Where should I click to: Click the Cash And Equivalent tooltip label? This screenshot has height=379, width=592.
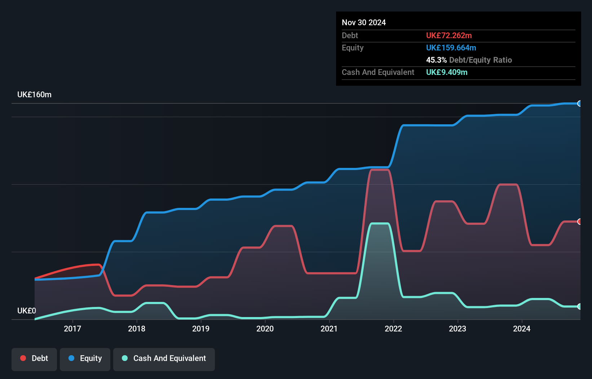378,72
